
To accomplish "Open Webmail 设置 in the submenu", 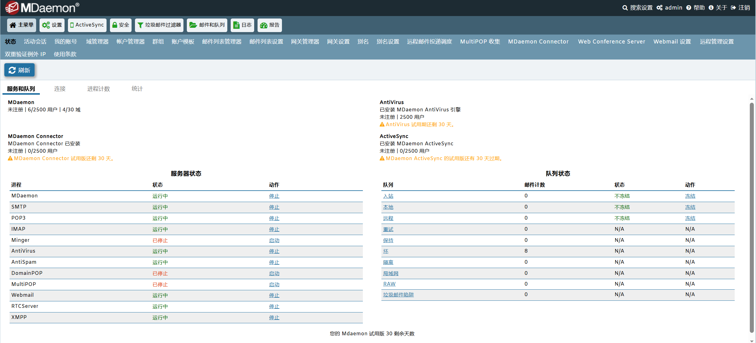I will point(672,42).
